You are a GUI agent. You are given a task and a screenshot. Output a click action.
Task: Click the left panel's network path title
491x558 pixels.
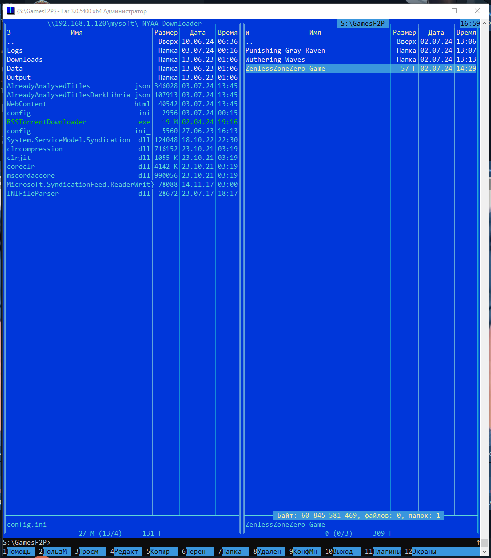(x=125, y=23)
